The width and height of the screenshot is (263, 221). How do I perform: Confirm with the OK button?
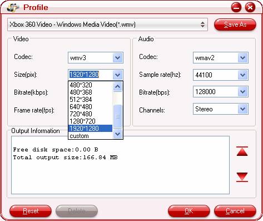tap(189, 211)
